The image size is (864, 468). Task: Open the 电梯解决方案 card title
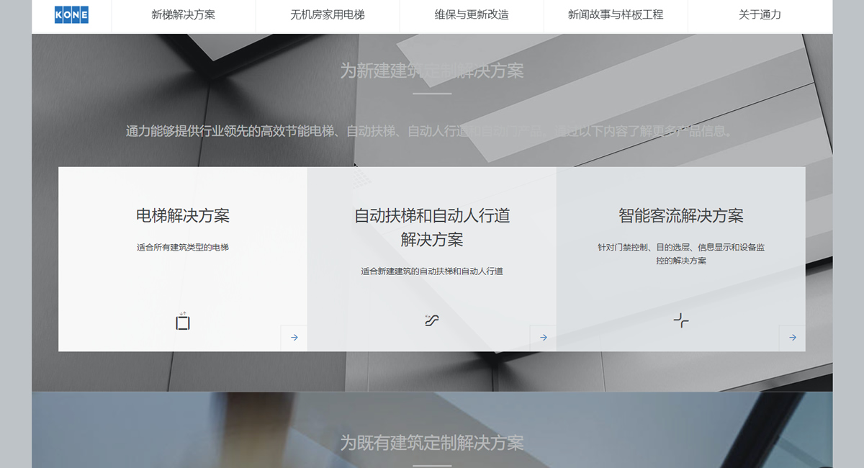(183, 215)
